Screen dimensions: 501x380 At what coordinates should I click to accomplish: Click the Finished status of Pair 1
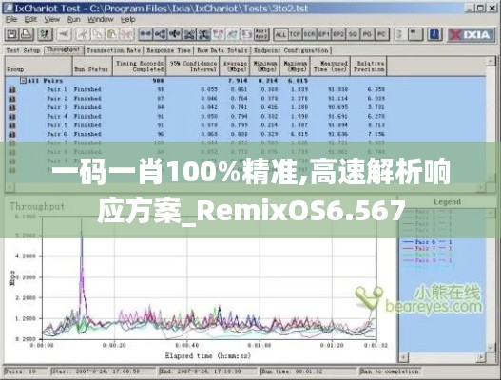click(87, 89)
